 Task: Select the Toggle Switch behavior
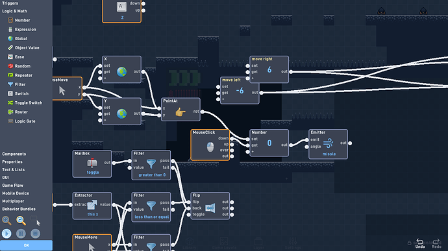click(25, 102)
